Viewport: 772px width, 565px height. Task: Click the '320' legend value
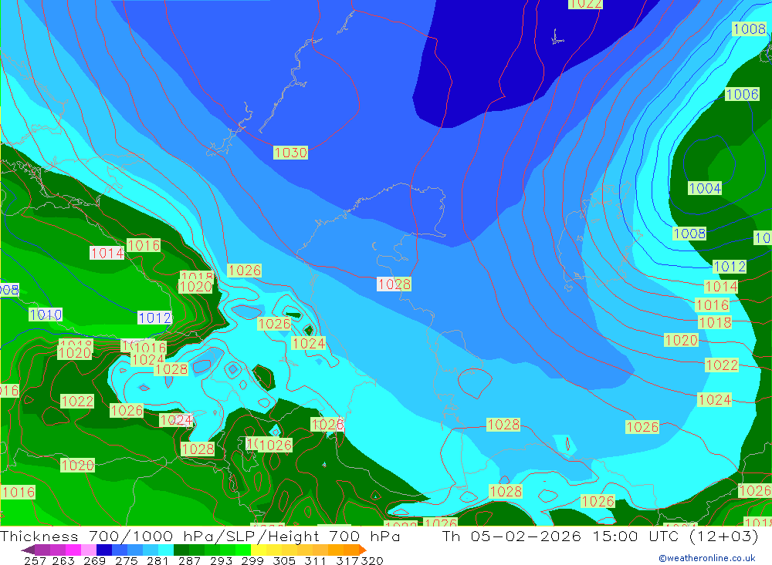tap(372, 560)
